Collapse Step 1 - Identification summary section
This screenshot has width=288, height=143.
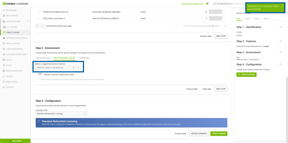click(x=281, y=27)
